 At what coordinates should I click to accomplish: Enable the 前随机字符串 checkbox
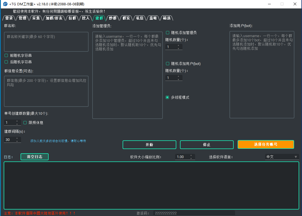(x=6, y=55)
